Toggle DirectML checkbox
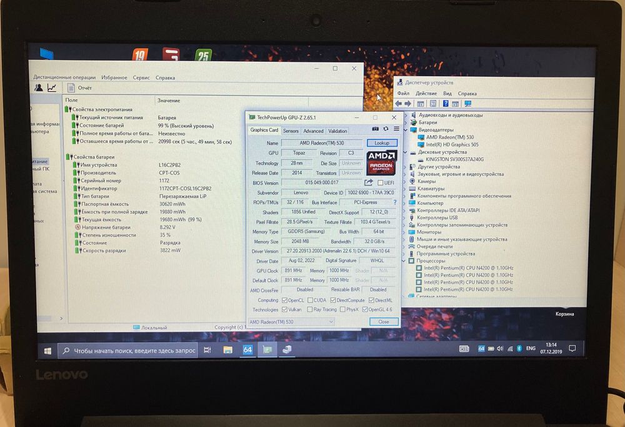This screenshot has width=625, height=427. 371,300
